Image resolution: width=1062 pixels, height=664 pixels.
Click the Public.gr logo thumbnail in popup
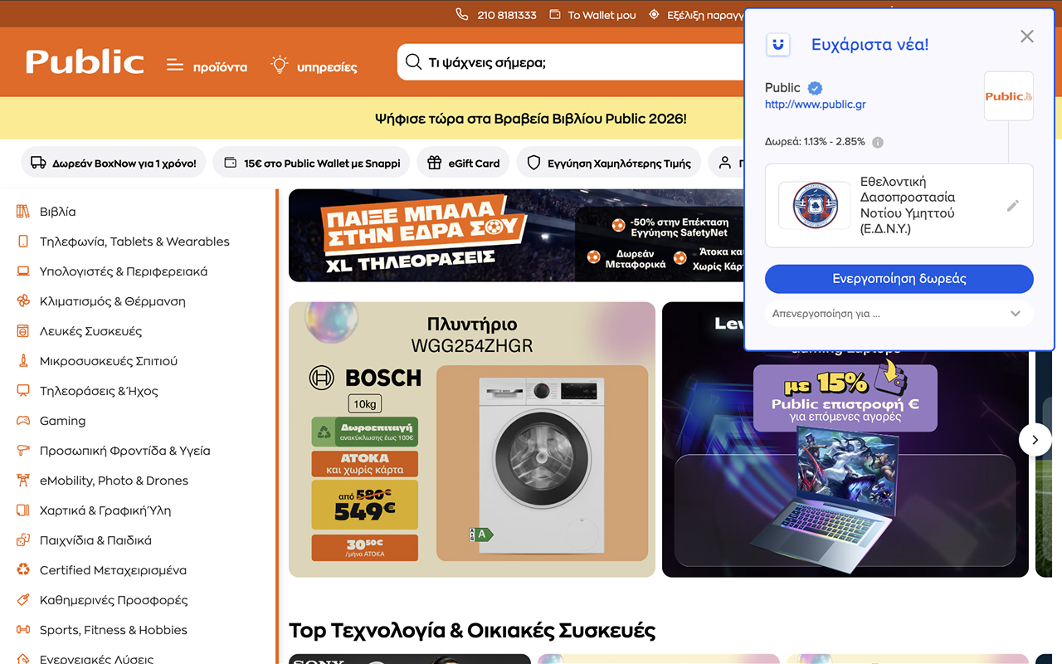tap(1009, 96)
